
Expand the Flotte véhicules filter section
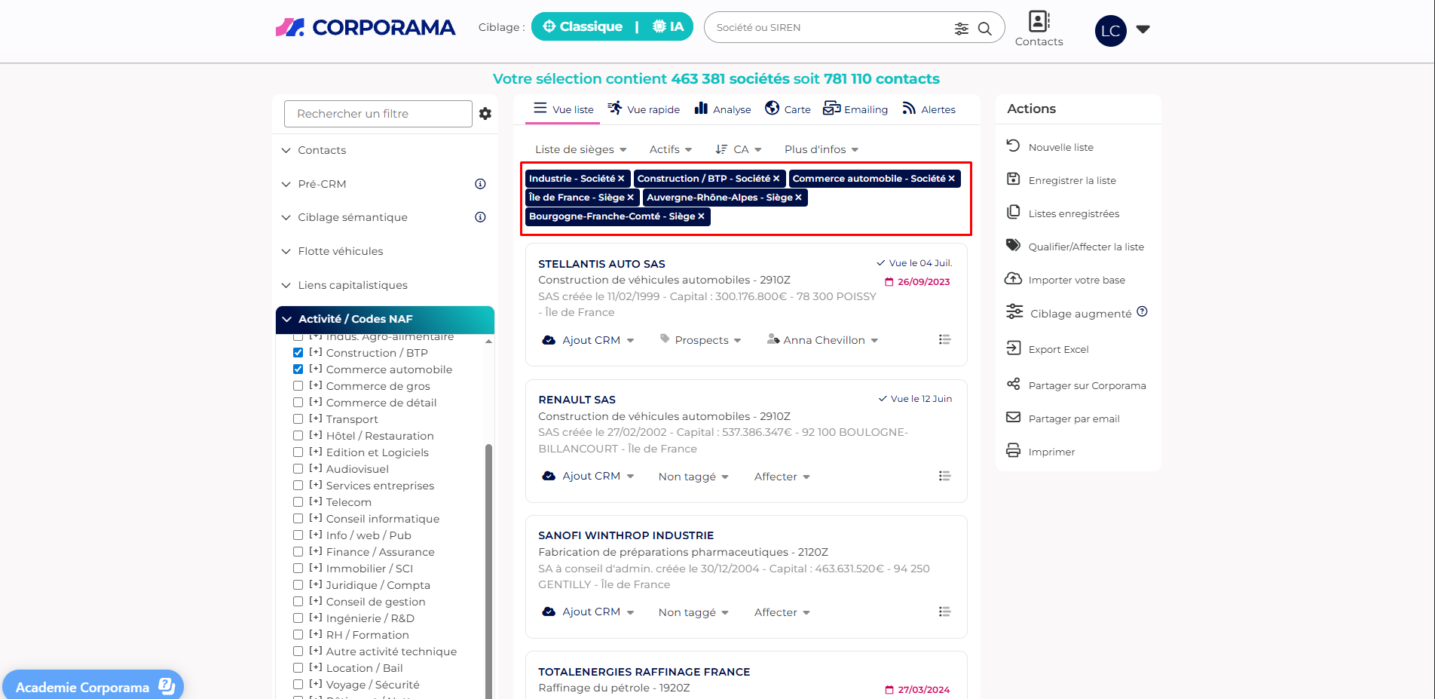click(340, 251)
